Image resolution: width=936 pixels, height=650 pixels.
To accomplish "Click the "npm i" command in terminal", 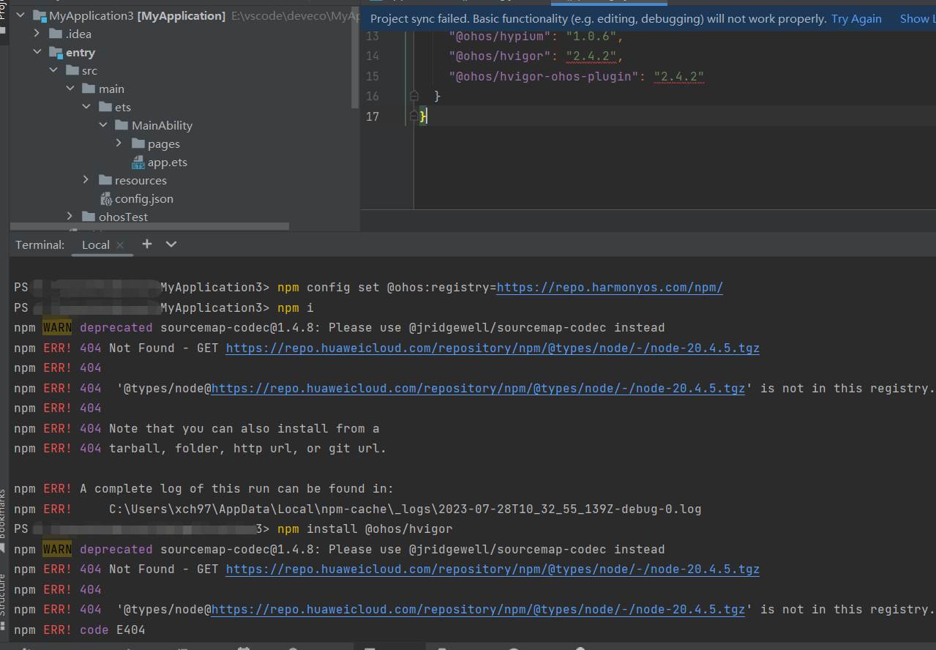I will coord(295,307).
